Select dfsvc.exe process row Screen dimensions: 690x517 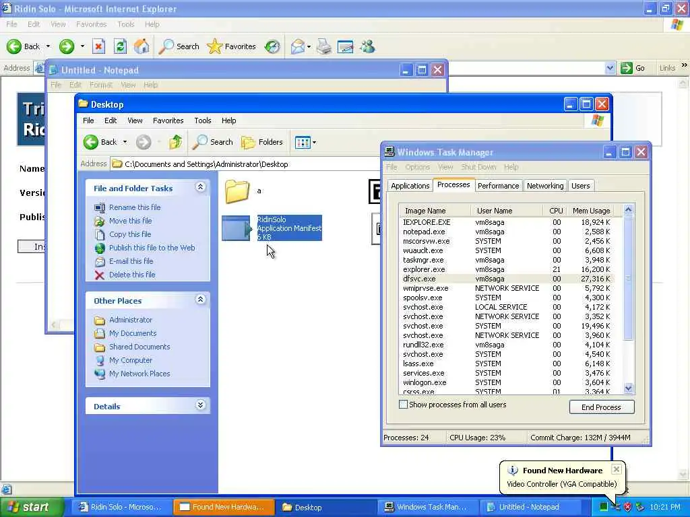coord(507,279)
